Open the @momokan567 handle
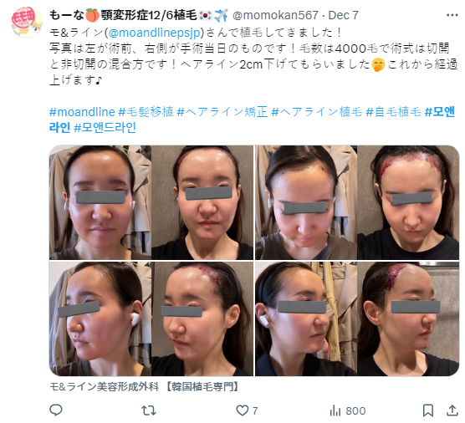The width and height of the screenshot is (465, 423). (x=275, y=15)
